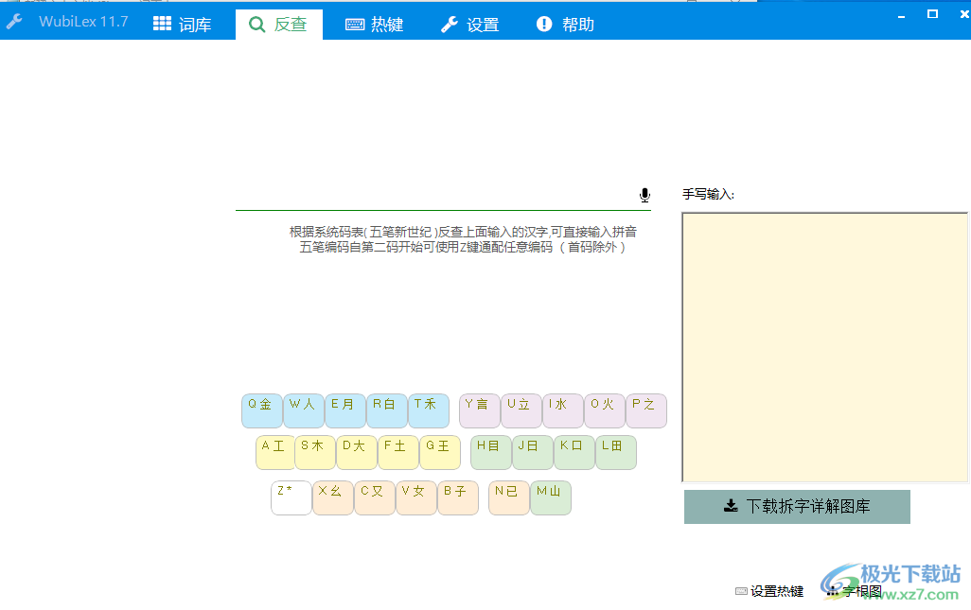Click the M山 radical key
The height and width of the screenshot is (610, 971).
coord(551,498)
